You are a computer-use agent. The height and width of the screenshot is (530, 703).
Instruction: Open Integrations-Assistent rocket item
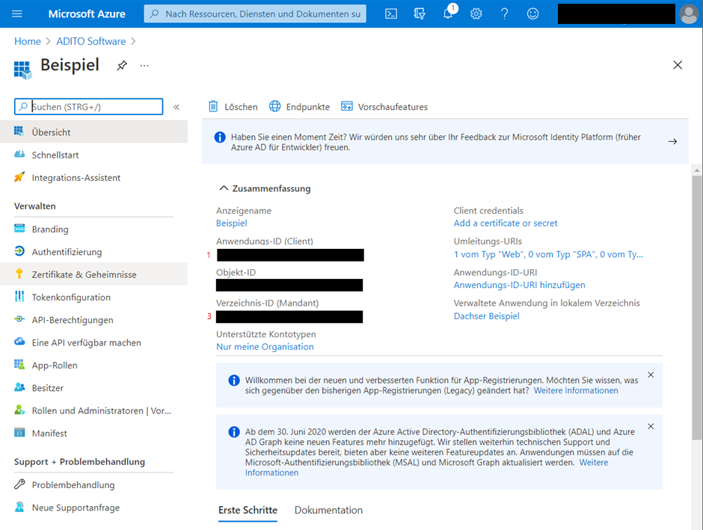[x=93, y=177]
